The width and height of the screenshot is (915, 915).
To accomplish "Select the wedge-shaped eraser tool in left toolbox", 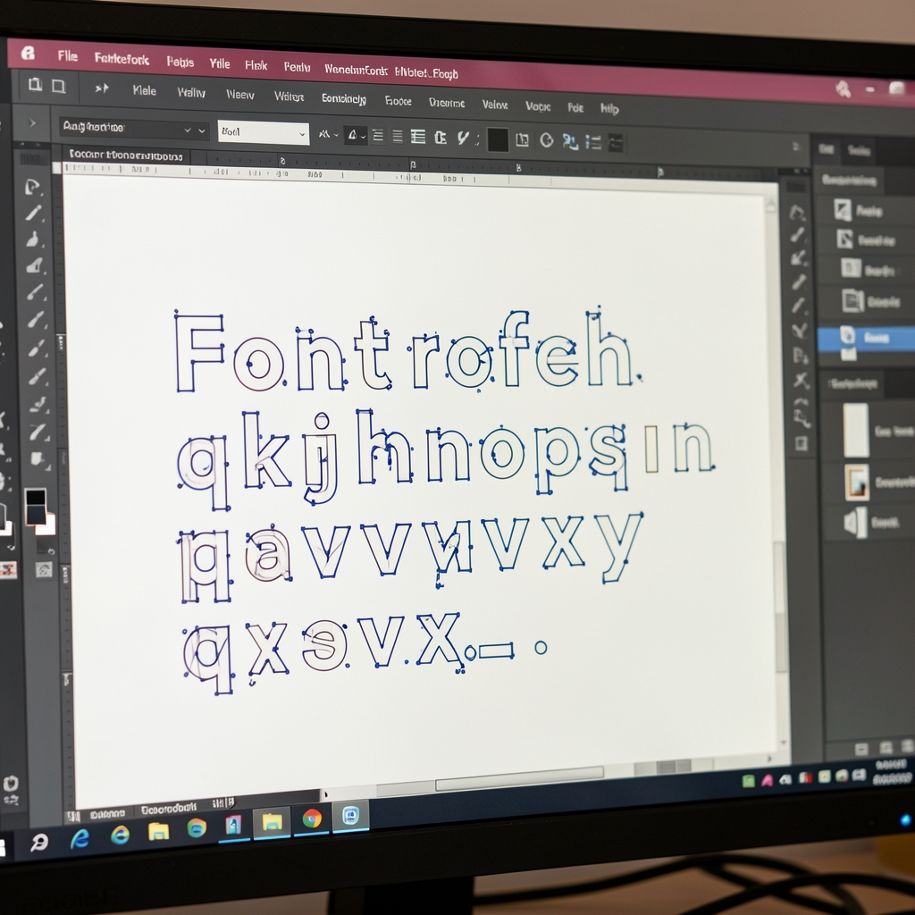I will point(35,266).
